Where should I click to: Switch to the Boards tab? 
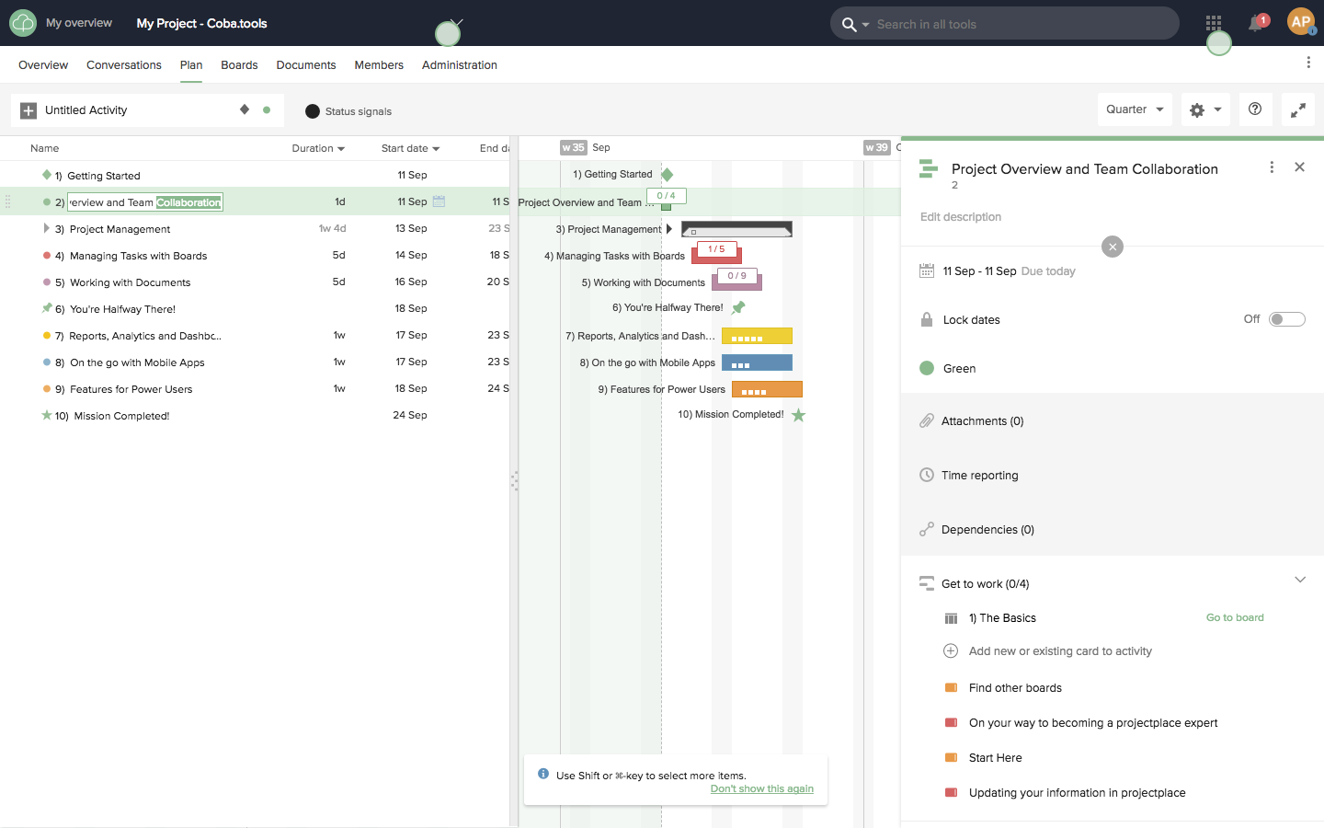point(239,65)
